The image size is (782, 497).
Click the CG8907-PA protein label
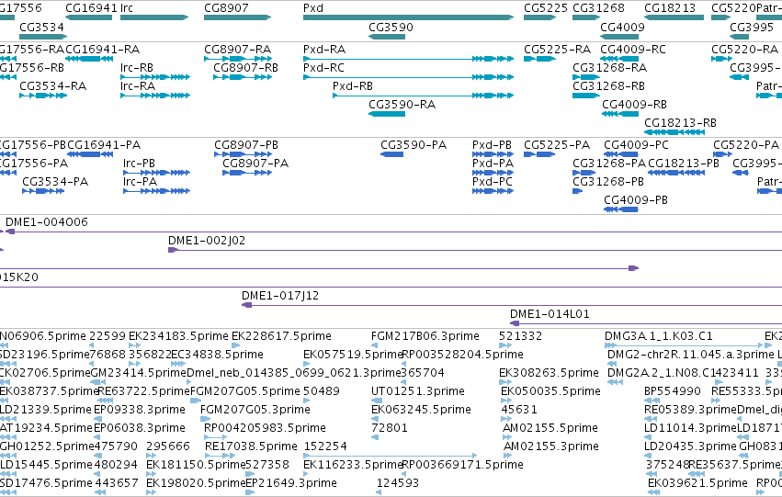coord(255,164)
